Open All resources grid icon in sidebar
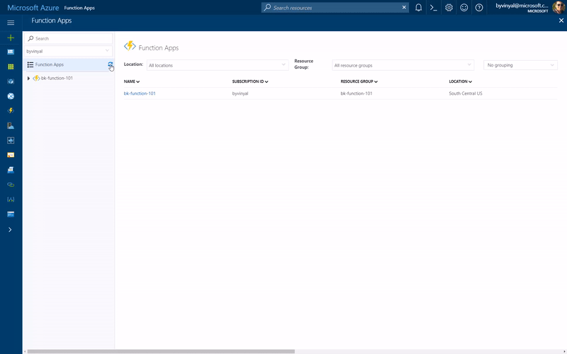Screen dimensions: 567x354 pos(11,67)
